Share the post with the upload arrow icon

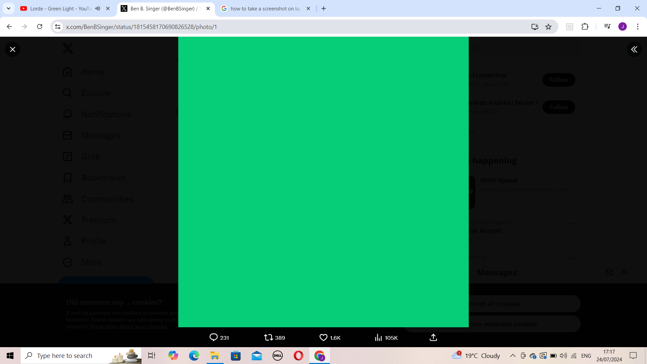tap(433, 337)
